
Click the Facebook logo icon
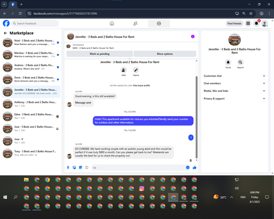click(6, 24)
